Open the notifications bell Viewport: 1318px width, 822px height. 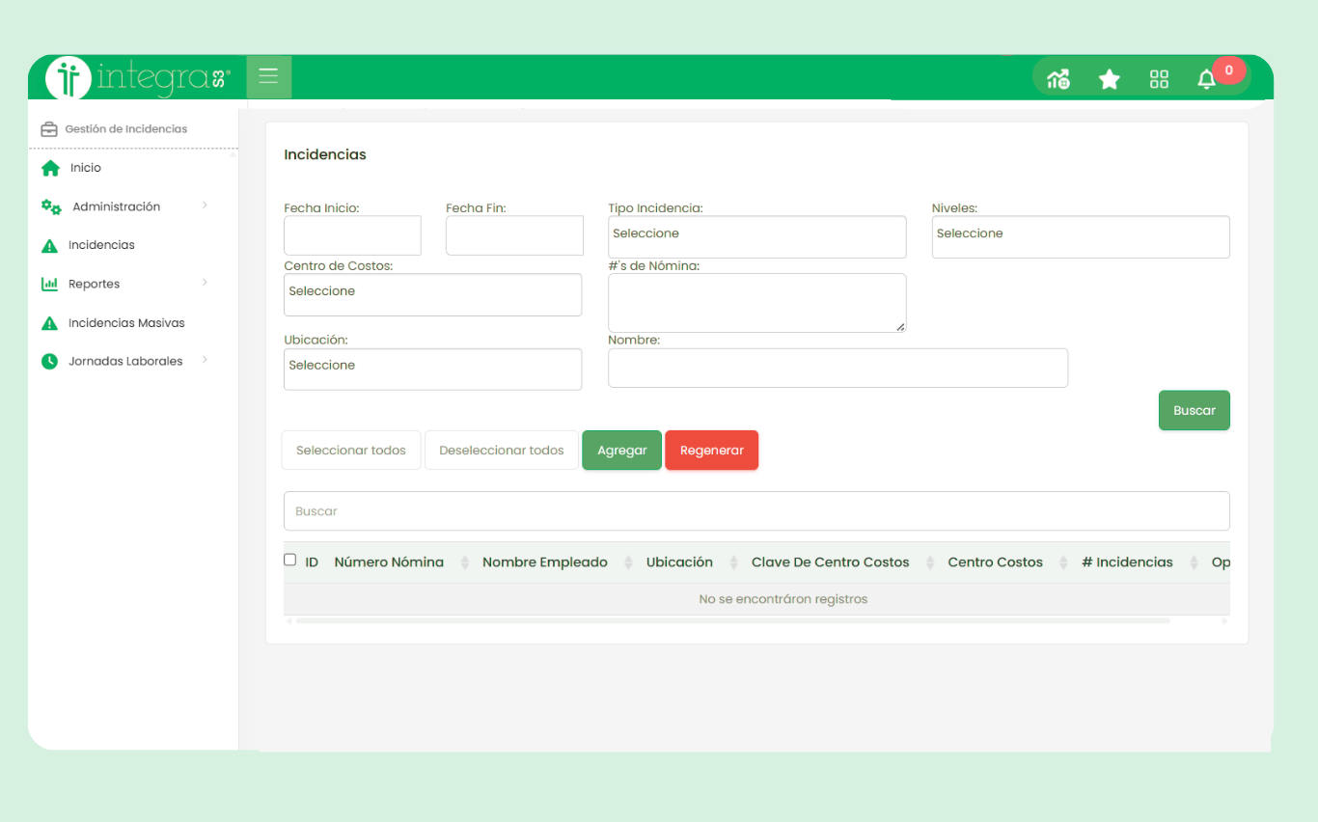(x=1206, y=80)
